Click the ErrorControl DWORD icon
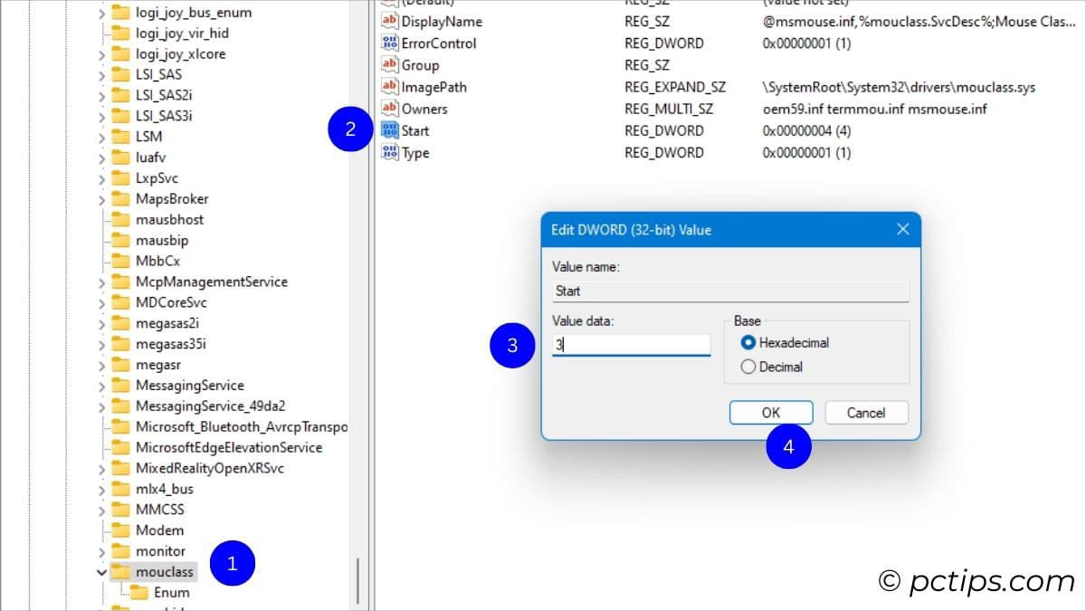This screenshot has width=1086, height=611. (x=390, y=43)
